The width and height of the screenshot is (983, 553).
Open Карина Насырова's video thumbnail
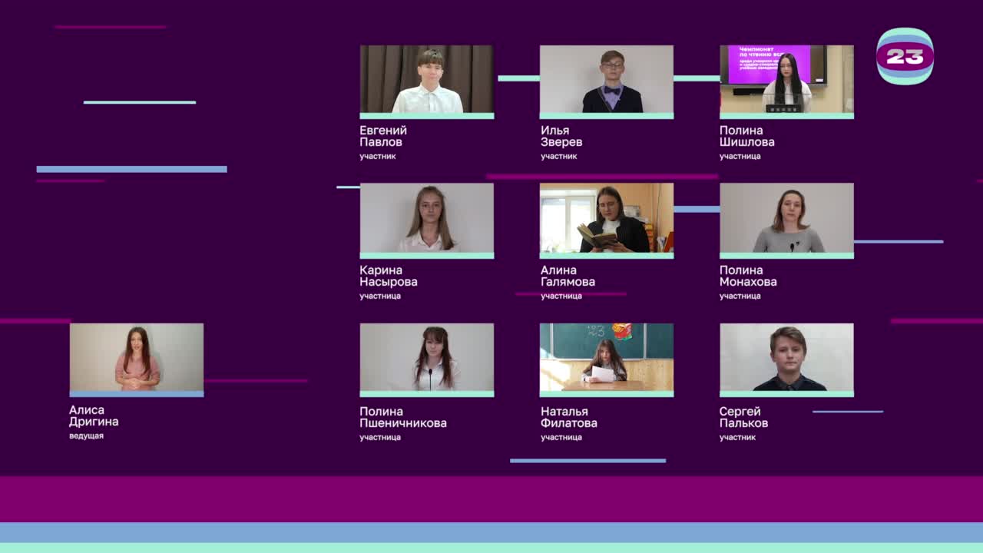point(427,218)
